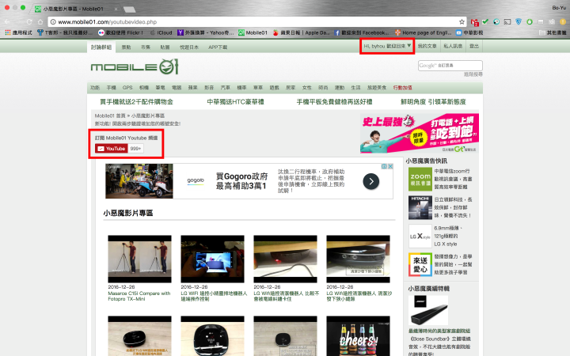Open the 女性 category in the green menu
Image resolution: width=570 pixels, height=356 pixels.
click(x=307, y=88)
